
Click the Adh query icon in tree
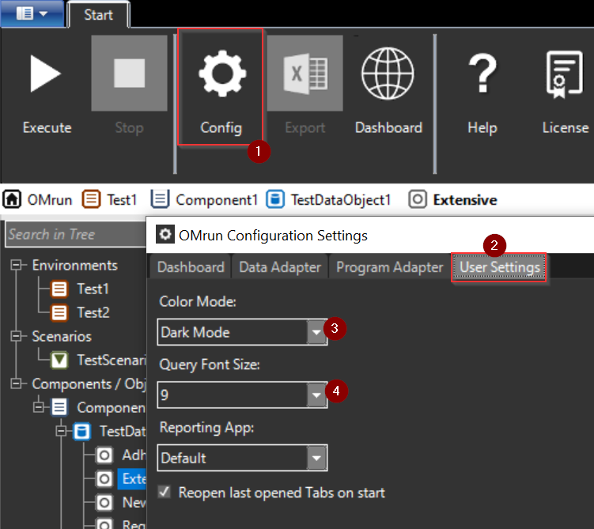tap(104, 455)
